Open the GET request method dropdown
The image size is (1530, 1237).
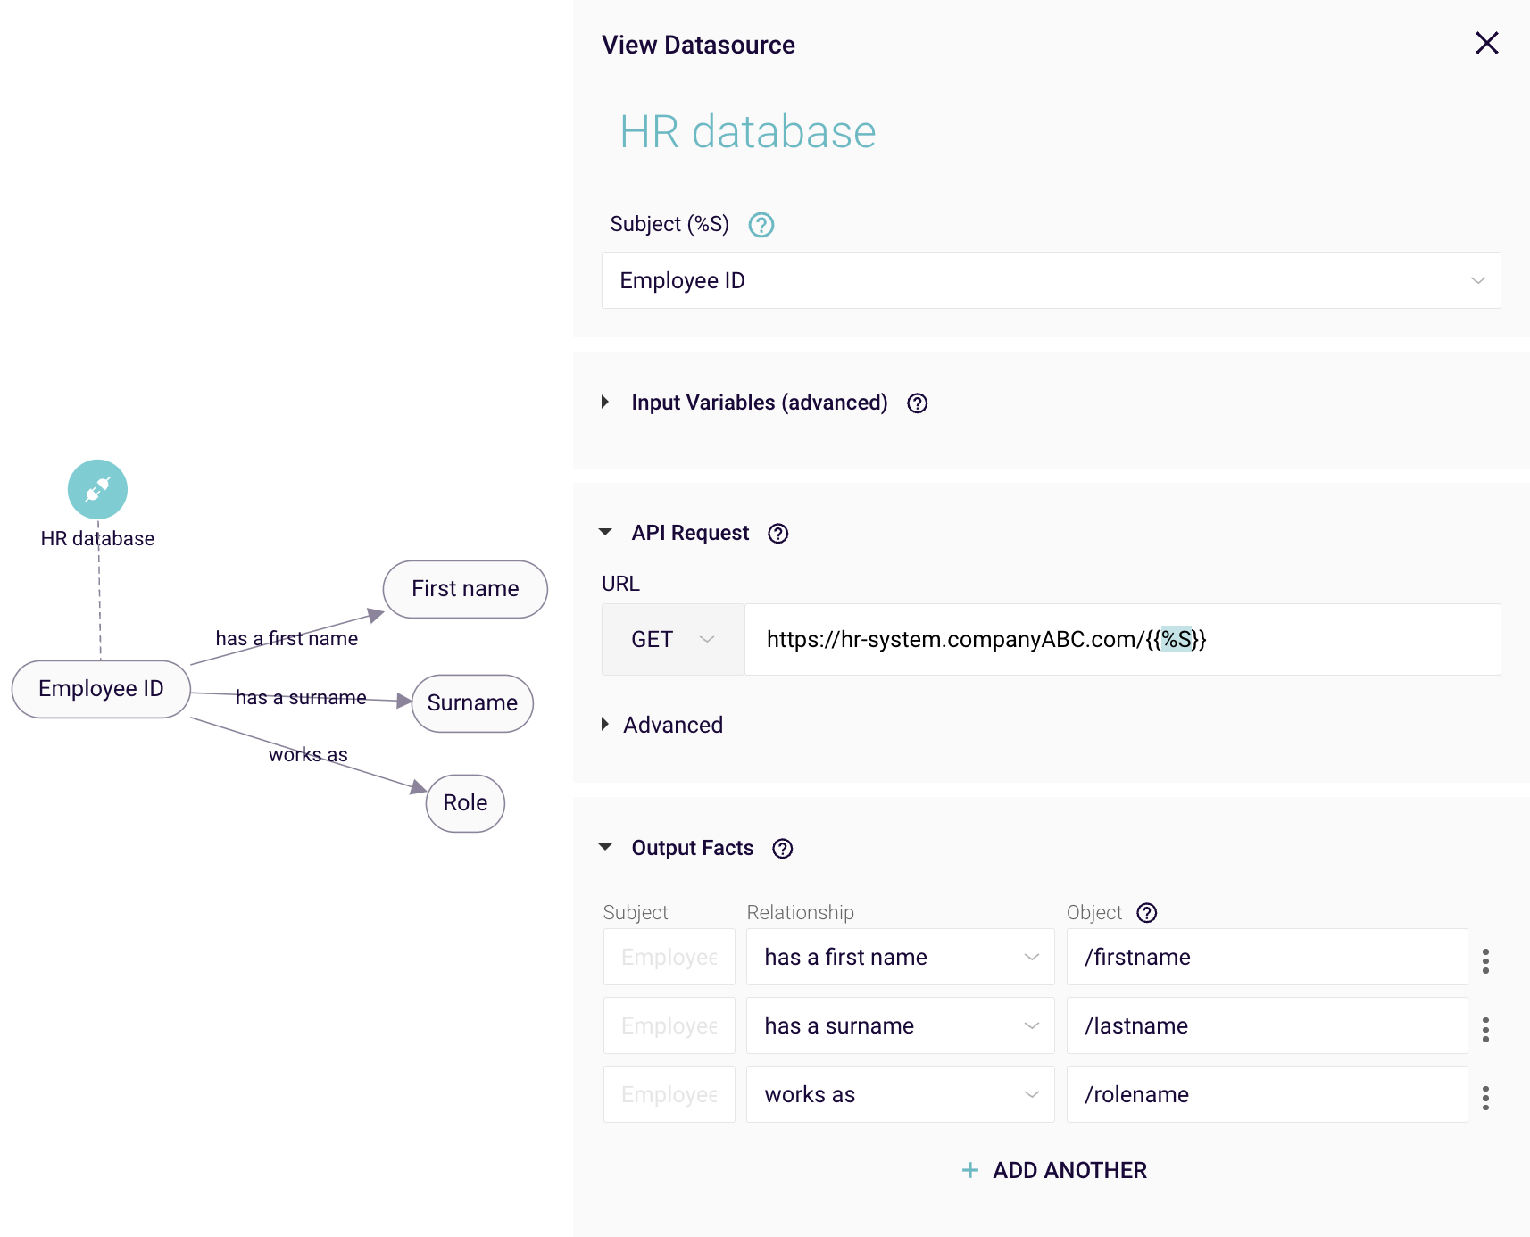point(672,640)
